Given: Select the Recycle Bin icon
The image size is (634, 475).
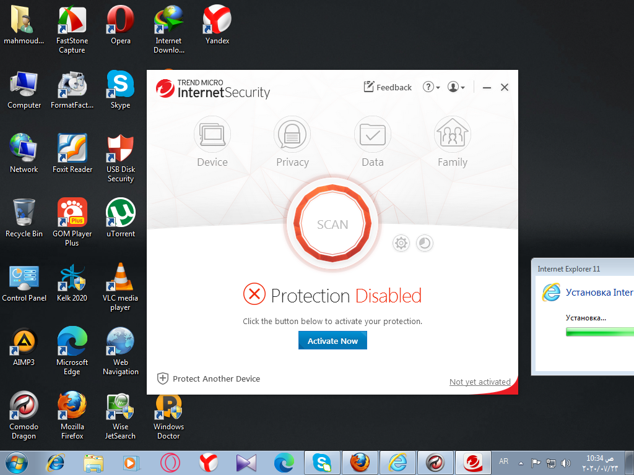Looking at the screenshot, I should pos(24,218).
